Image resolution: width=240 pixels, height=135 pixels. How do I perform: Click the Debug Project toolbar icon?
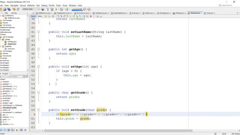tap(61, 9)
